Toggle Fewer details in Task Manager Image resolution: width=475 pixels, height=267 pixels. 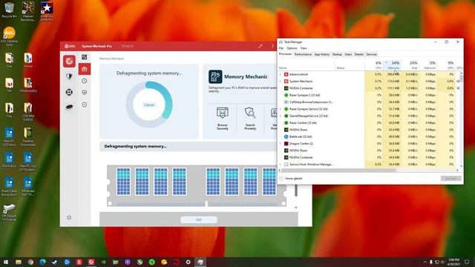(291, 179)
